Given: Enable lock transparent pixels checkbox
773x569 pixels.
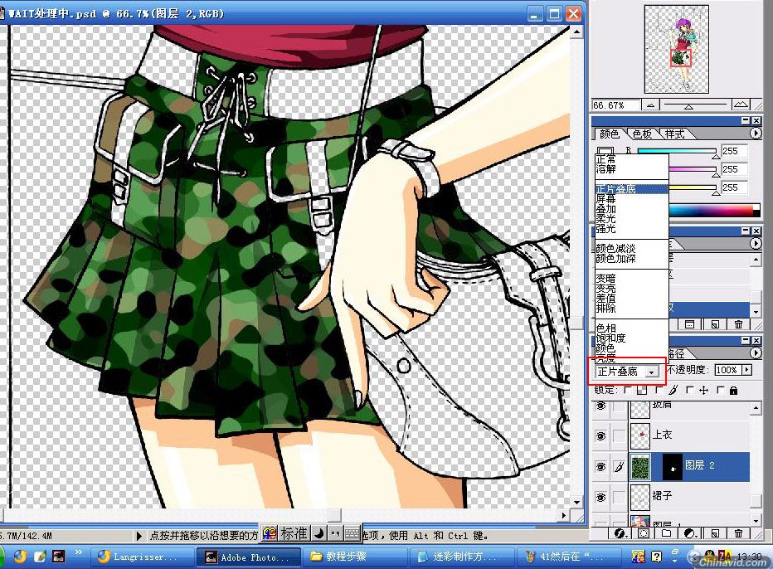Looking at the screenshot, I should (x=628, y=390).
